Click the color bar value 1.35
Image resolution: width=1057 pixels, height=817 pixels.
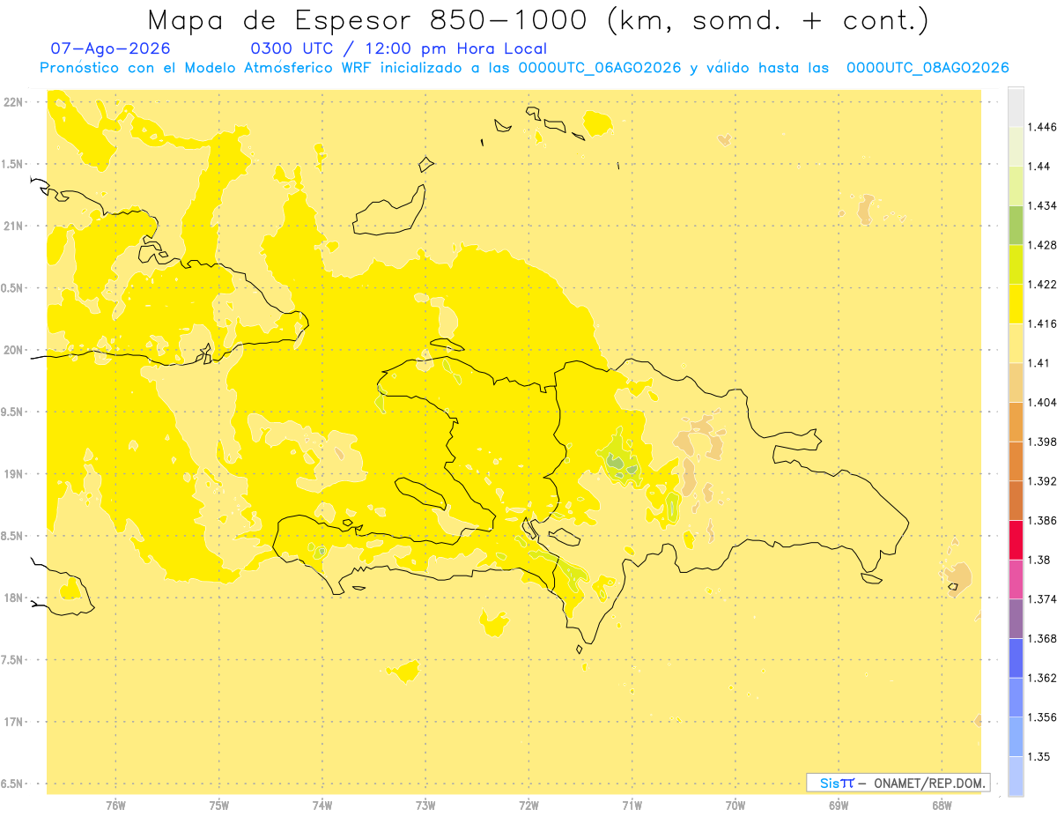(1039, 756)
